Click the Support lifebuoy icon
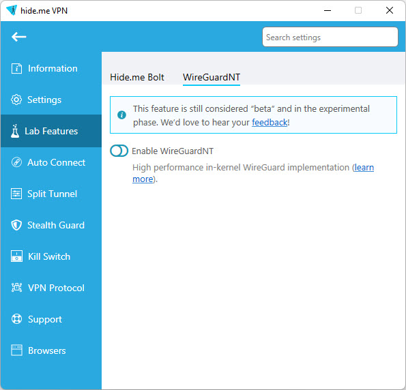This screenshot has width=406, height=390. pos(16,319)
